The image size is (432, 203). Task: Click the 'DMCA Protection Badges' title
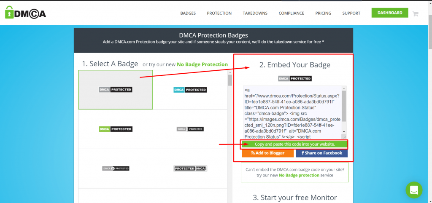pyautogui.click(x=213, y=35)
